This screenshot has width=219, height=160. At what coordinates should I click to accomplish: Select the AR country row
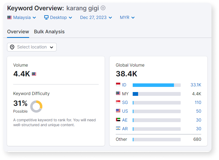click(125, 129)
